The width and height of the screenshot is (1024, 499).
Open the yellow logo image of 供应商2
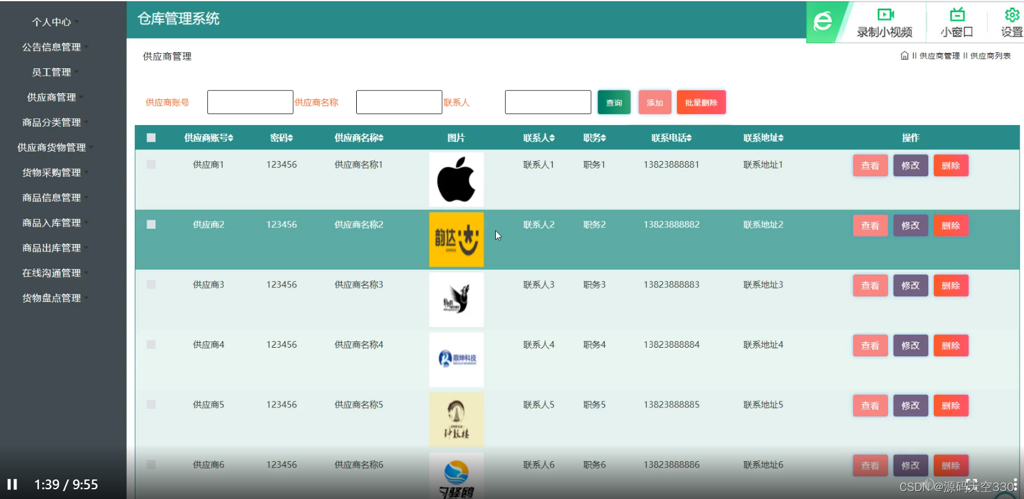pos(456,240)
